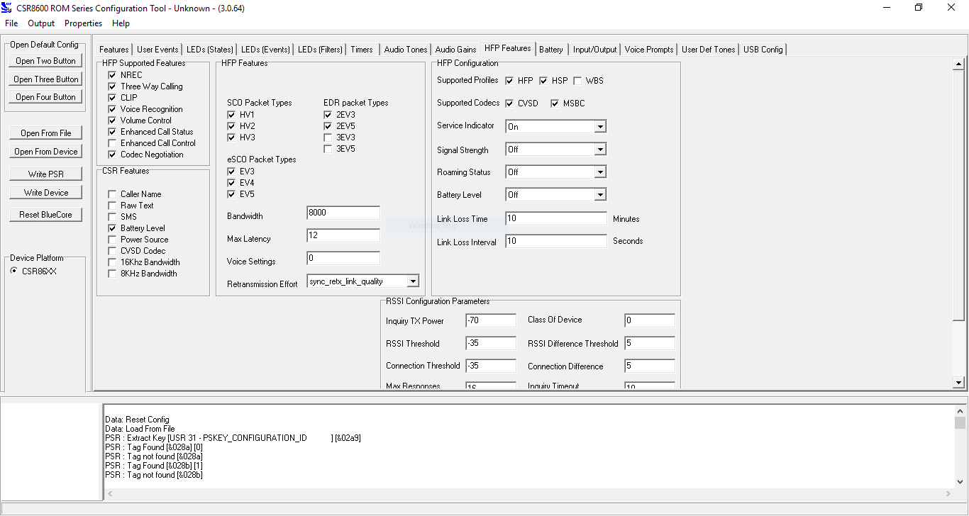Toggle the CLIP checkbox
This screenshot has height=516, width=969.
[112, 98]
